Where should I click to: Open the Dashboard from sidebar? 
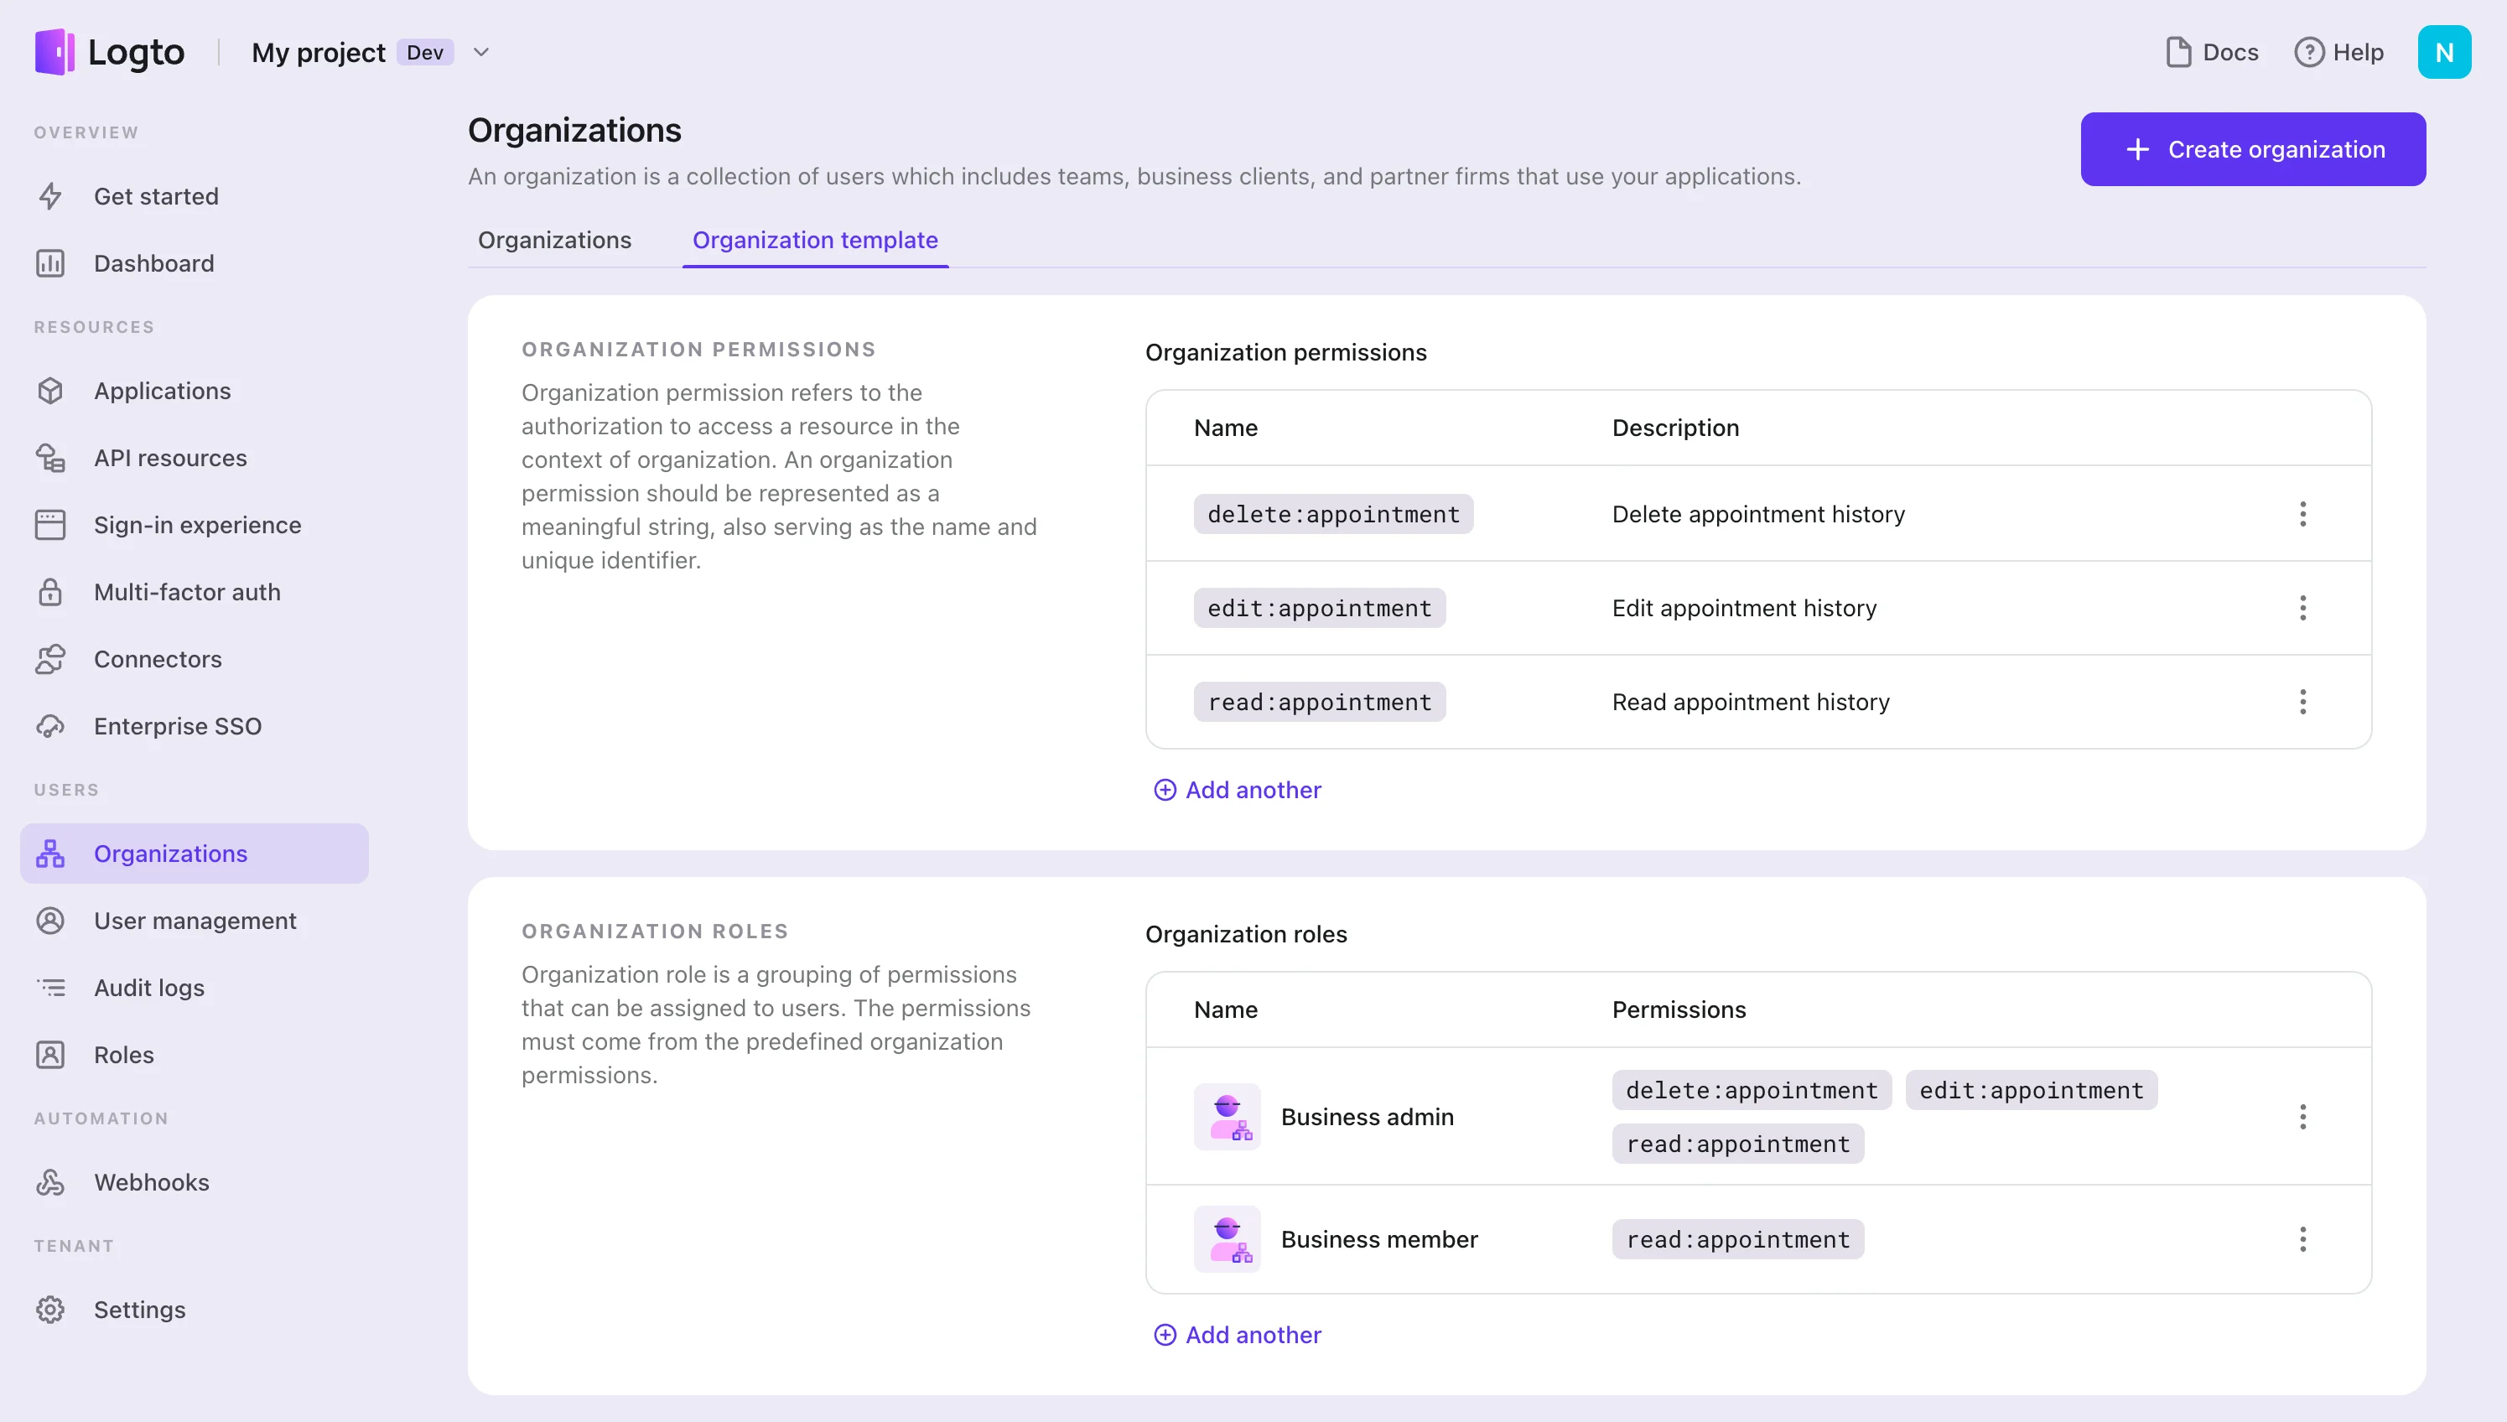[153, 262]
